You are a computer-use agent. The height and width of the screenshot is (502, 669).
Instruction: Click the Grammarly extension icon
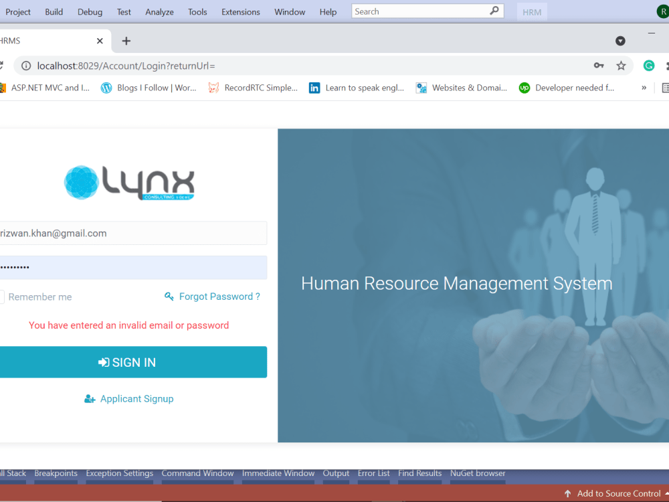pos(648,66)
